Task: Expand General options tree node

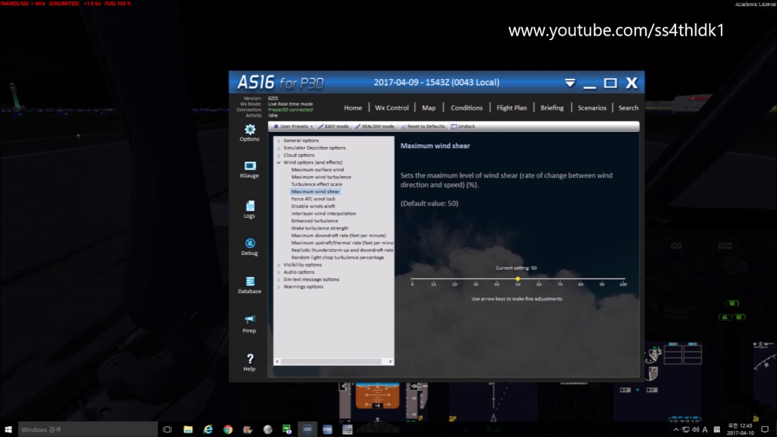Action: tap(279, 141)
